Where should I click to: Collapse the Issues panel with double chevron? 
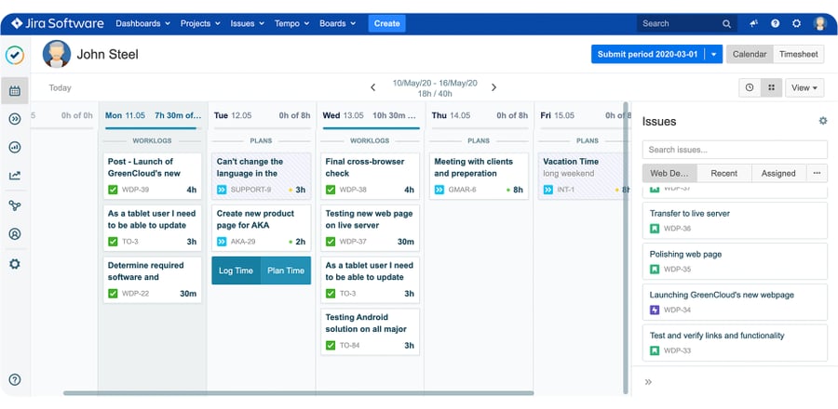tap(648, 382)
